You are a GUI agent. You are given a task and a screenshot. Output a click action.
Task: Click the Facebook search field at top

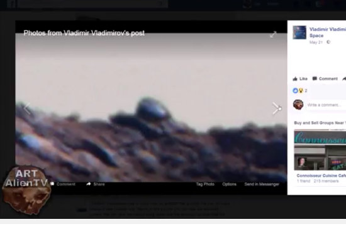[92, 4]
